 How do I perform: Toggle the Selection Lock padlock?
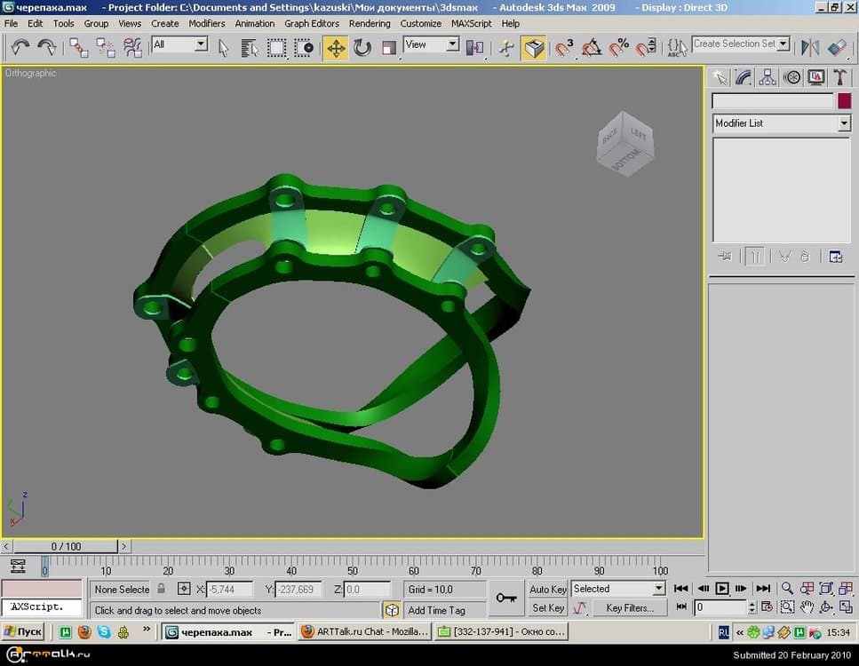coord(161,589)
